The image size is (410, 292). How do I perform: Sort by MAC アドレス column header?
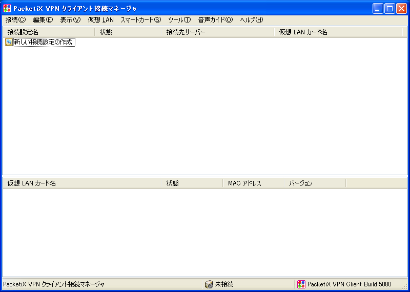coord(254,183)
